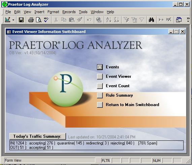Select the Event Viewer switchboard button

tap(100, 76)
